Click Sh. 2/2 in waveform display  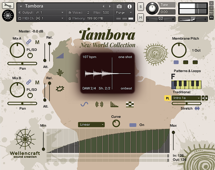[104, 88]
